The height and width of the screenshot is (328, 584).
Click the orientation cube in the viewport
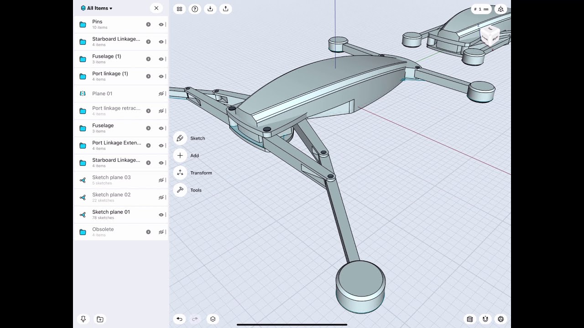click(490, 36)
